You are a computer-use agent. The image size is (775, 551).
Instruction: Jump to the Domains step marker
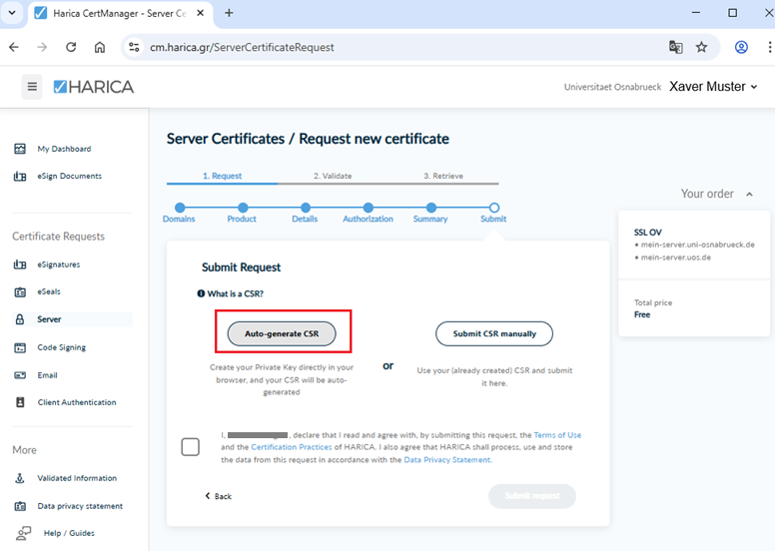tap(180, 208)
